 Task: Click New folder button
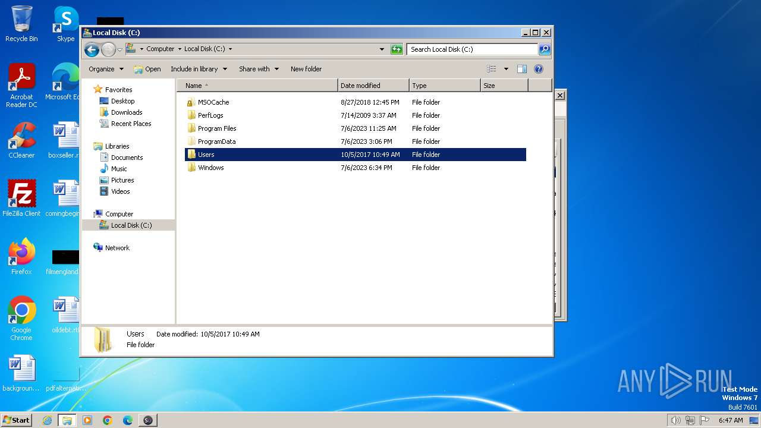click(306, 69)
